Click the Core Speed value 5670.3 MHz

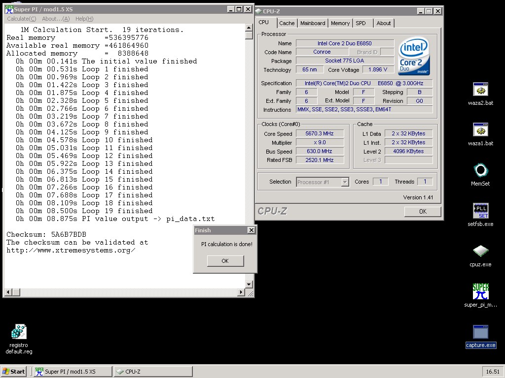point(320,133)
